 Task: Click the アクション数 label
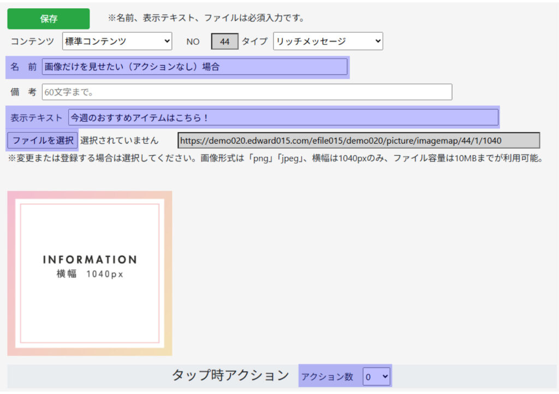click(x=328, y=377)
